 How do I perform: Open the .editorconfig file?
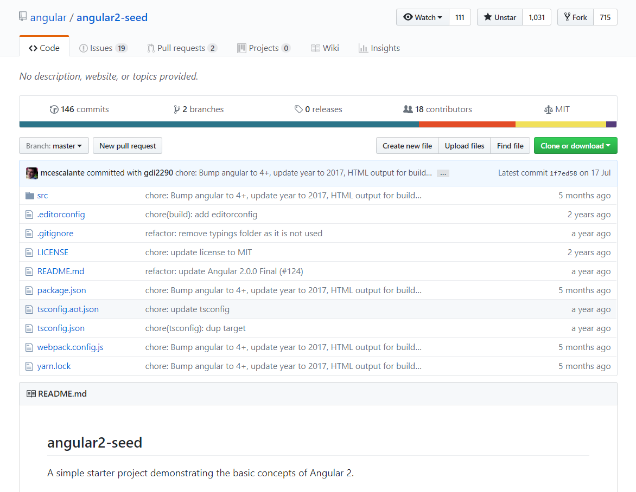pyautogui.click(x=61, y=215)
